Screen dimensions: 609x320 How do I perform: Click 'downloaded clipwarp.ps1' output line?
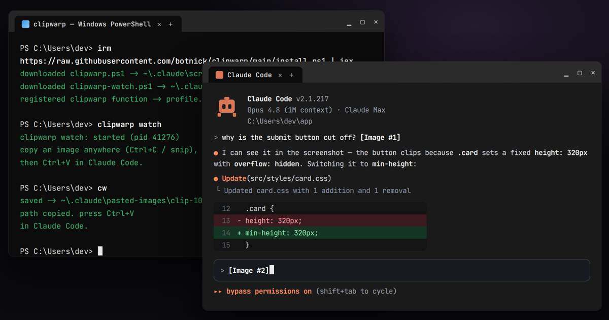point(111,74)
